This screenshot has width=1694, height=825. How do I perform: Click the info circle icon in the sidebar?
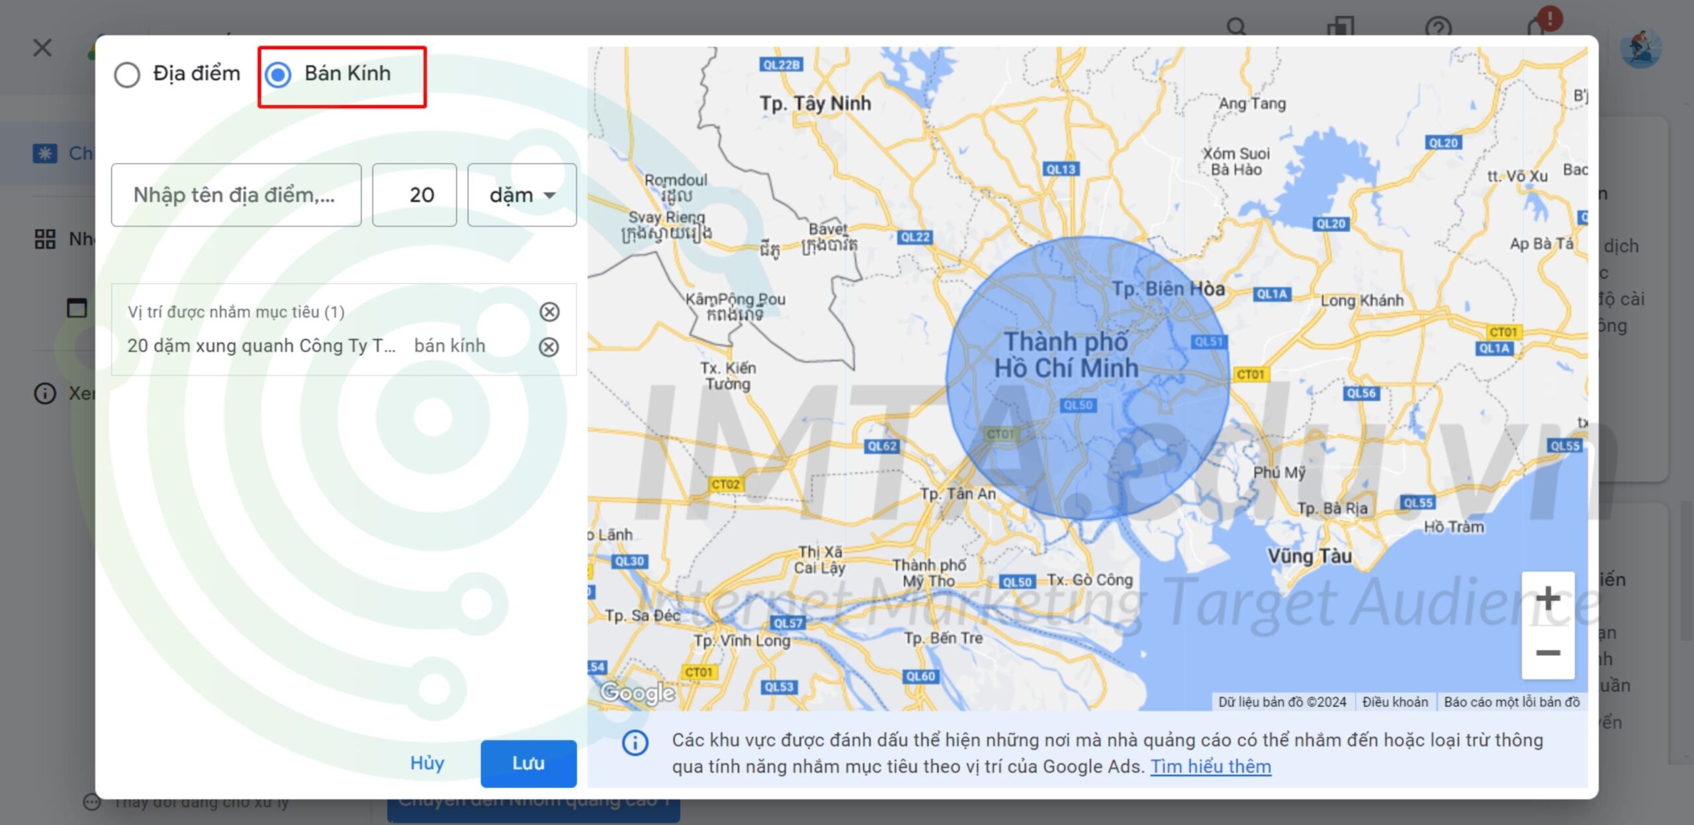[44, 393]
